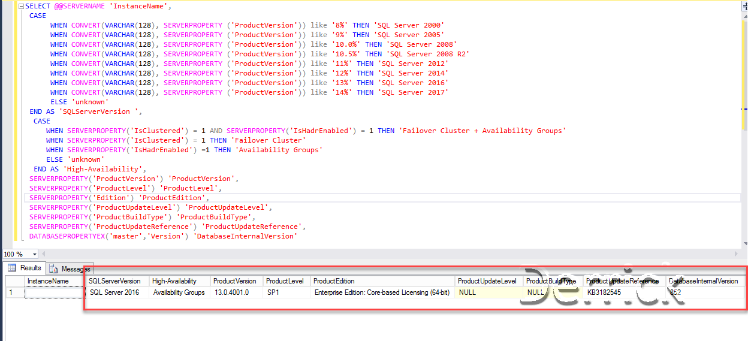Select the High-Availability column header in results
Screen dimensions: 748x341
click(x=179, y=281)
